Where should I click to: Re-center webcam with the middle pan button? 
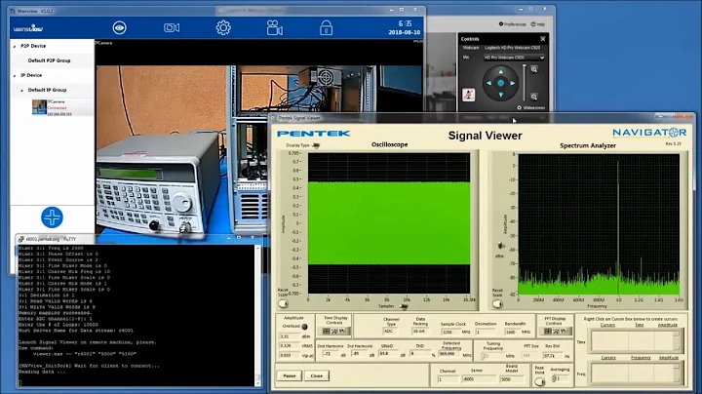coord(500,83)
